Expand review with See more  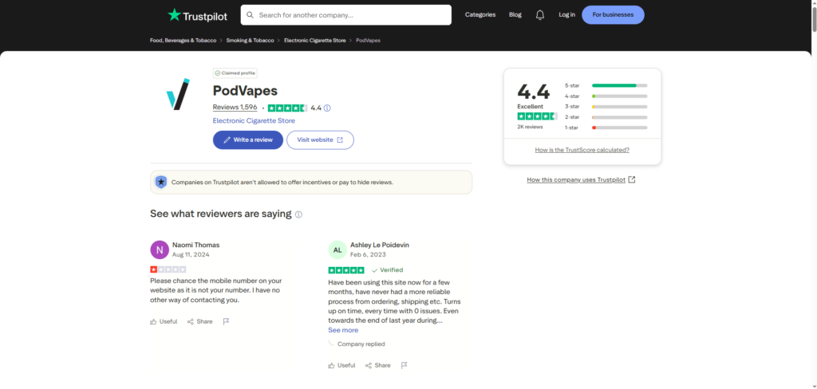(343, 330)
